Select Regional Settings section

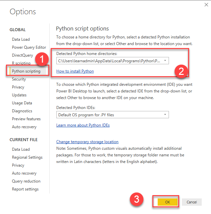click(x=27, y=157)
